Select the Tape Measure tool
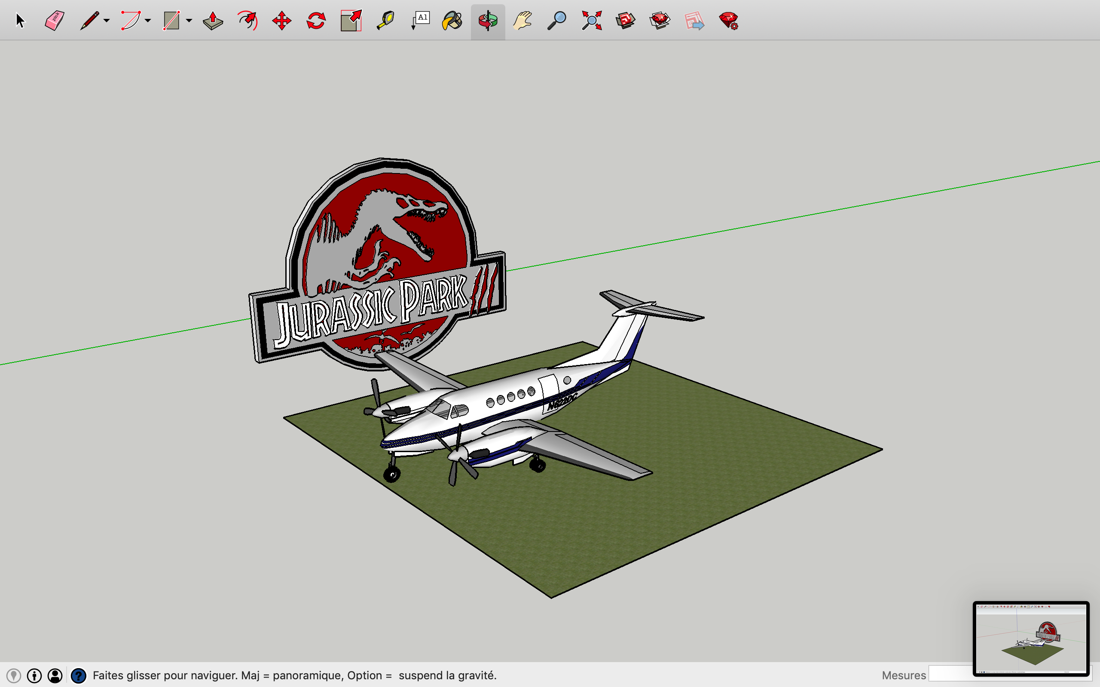The width and height of the screenshot is (1100, 687). click(x=385, y=21)
